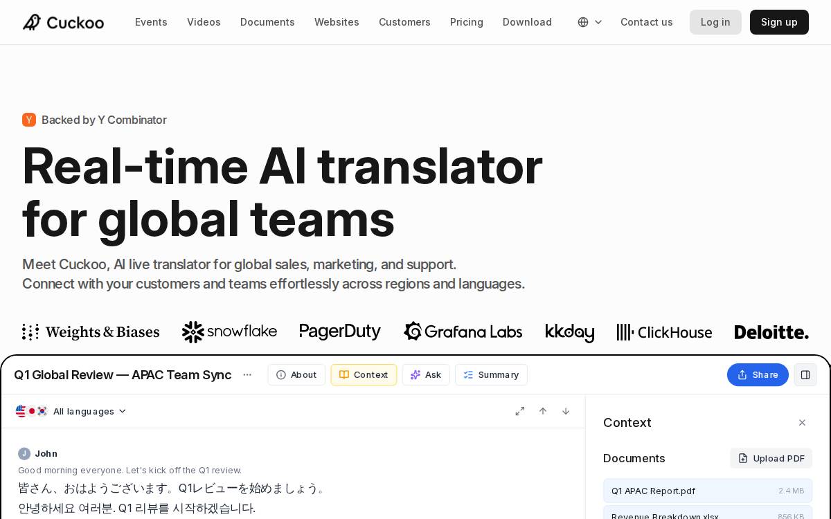Click the ClickHouse logo
The image size is (831, 519).
click(x=664, y=332)
